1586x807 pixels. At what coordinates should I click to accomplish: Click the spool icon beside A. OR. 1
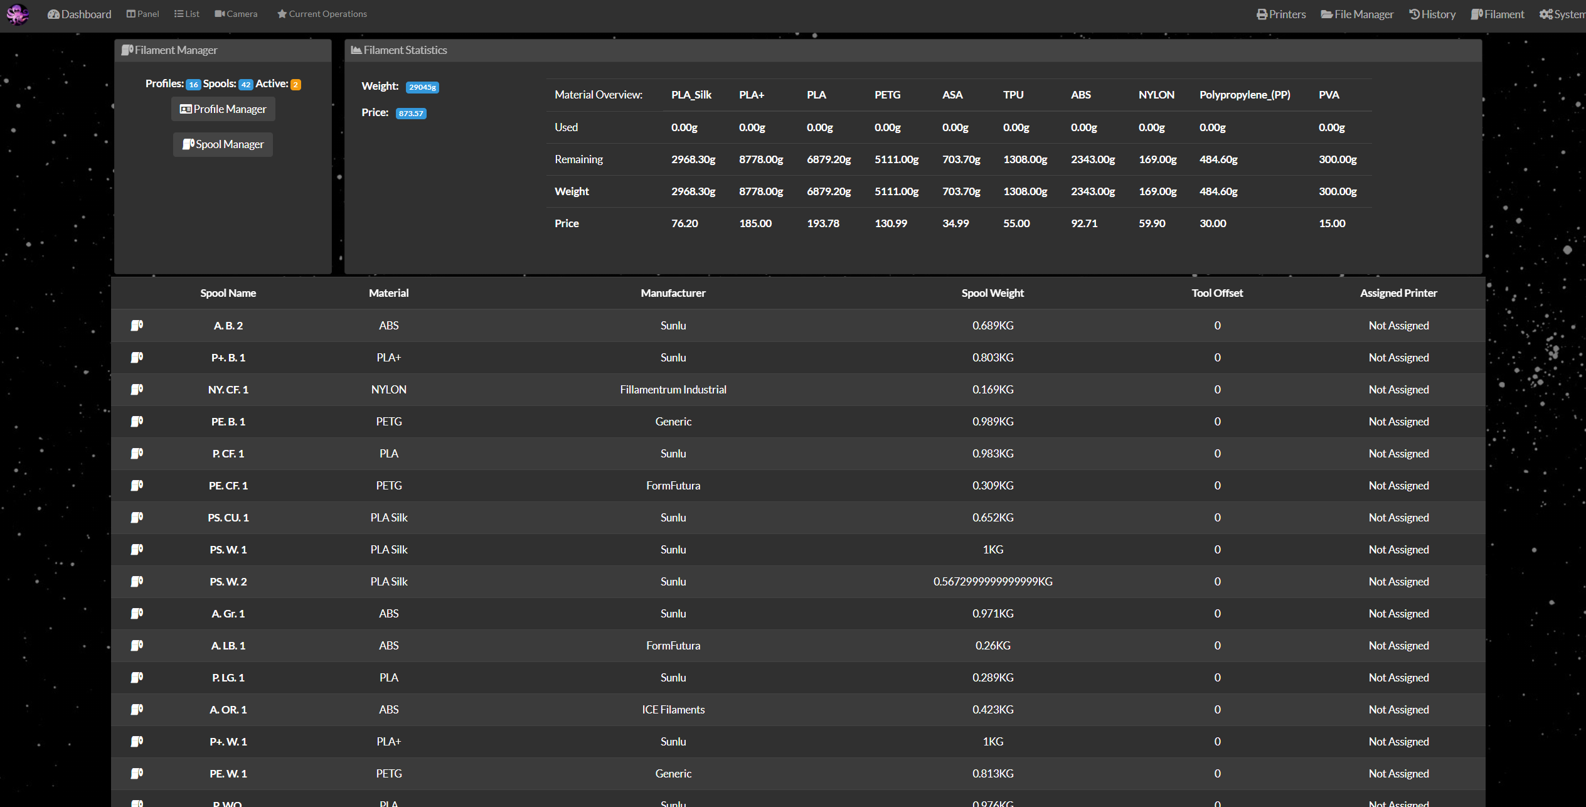137,709
